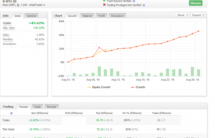The image size is (215, 138).
Task: Click the +45.62% gain value
Action: [x=36, y=23]
